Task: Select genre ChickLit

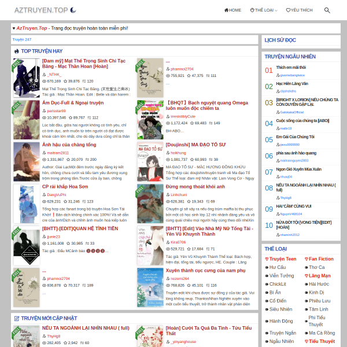Action: tap(278, 284)
